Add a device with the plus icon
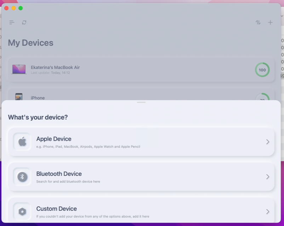284x226 pixels. [x=270, y=22]
